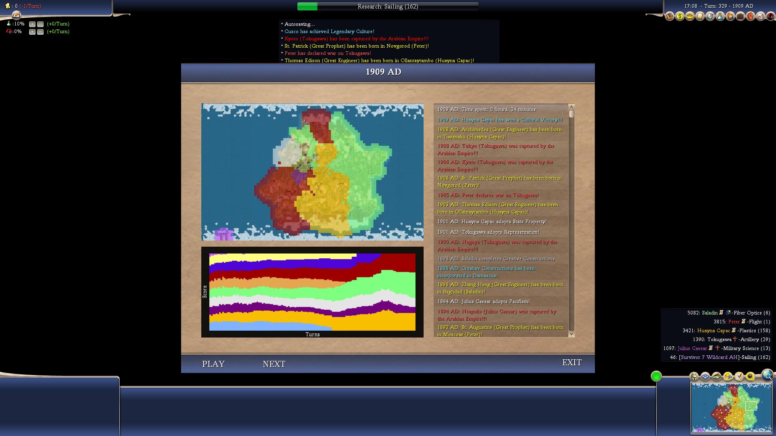Toggle the resource and yield display
The width and height of the screenshot is (776, 436).
[x=728, y=377]
